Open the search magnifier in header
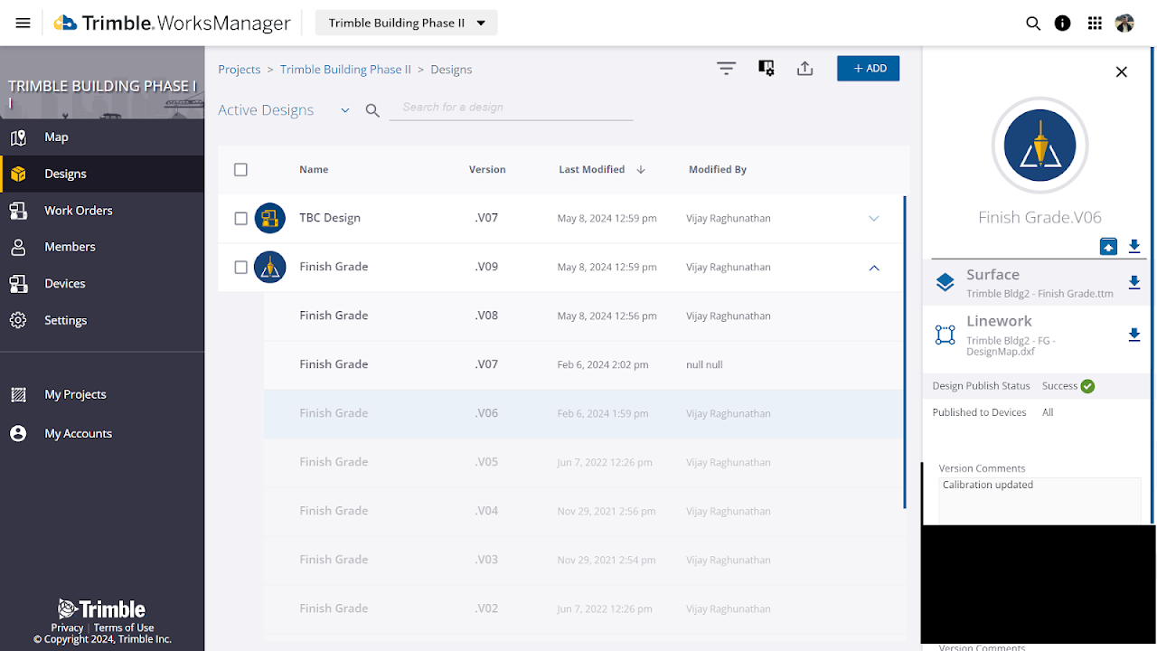Screen dimensions: 1157x651 pos(1033,24)
